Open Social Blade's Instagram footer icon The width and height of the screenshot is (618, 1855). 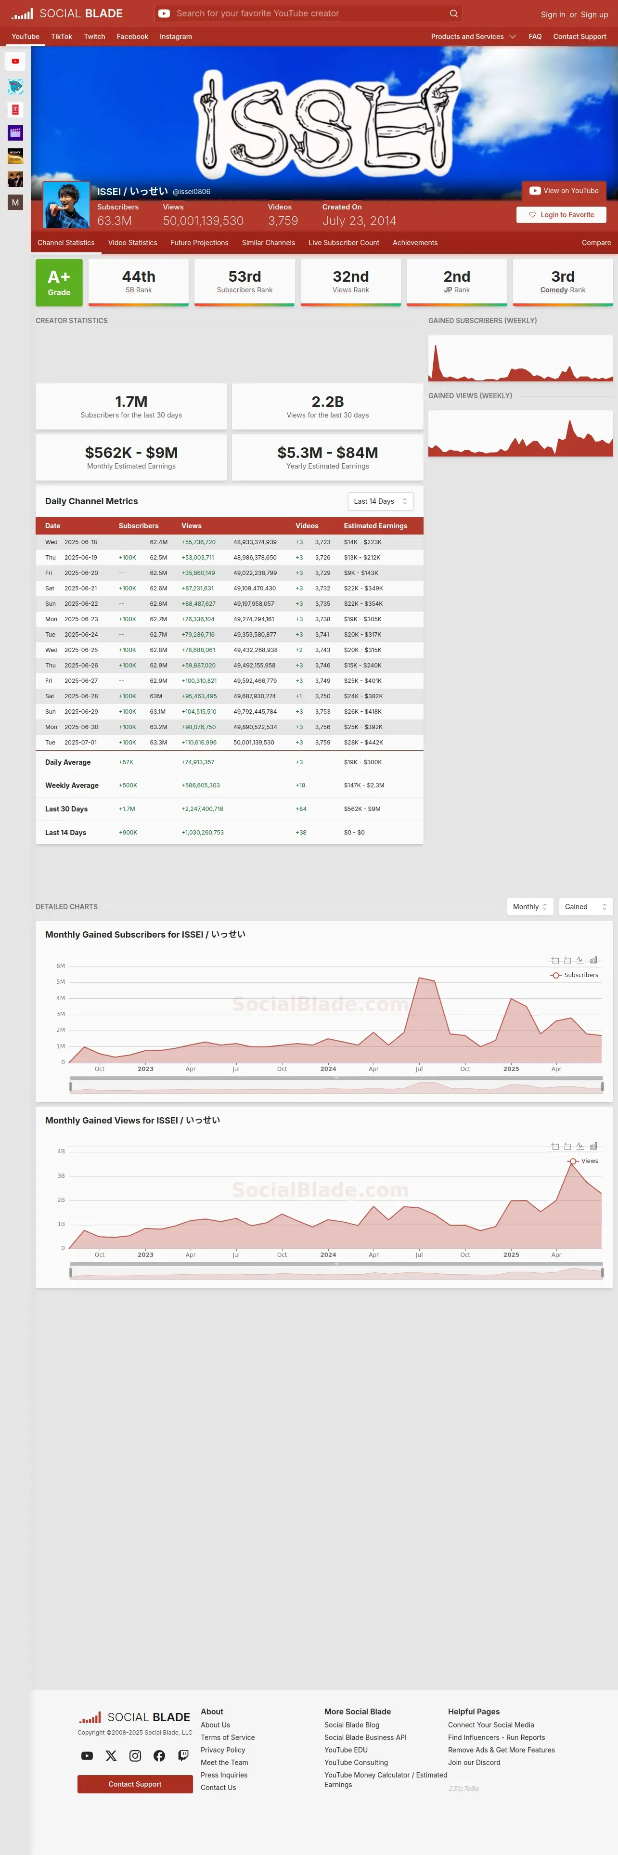135,1756
